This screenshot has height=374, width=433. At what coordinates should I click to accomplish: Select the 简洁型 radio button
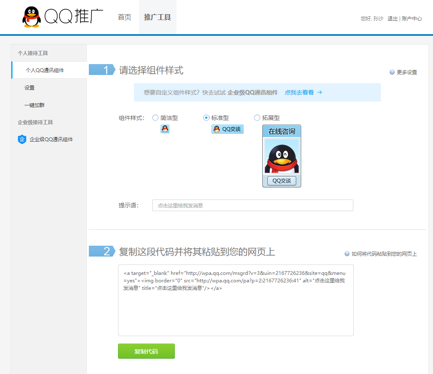tap(155, 118)
